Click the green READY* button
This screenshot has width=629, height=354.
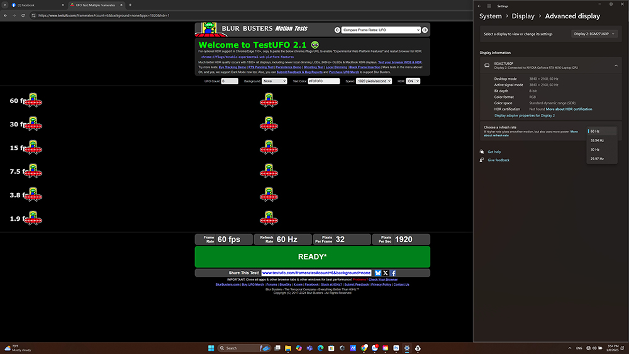pos(313,257)
